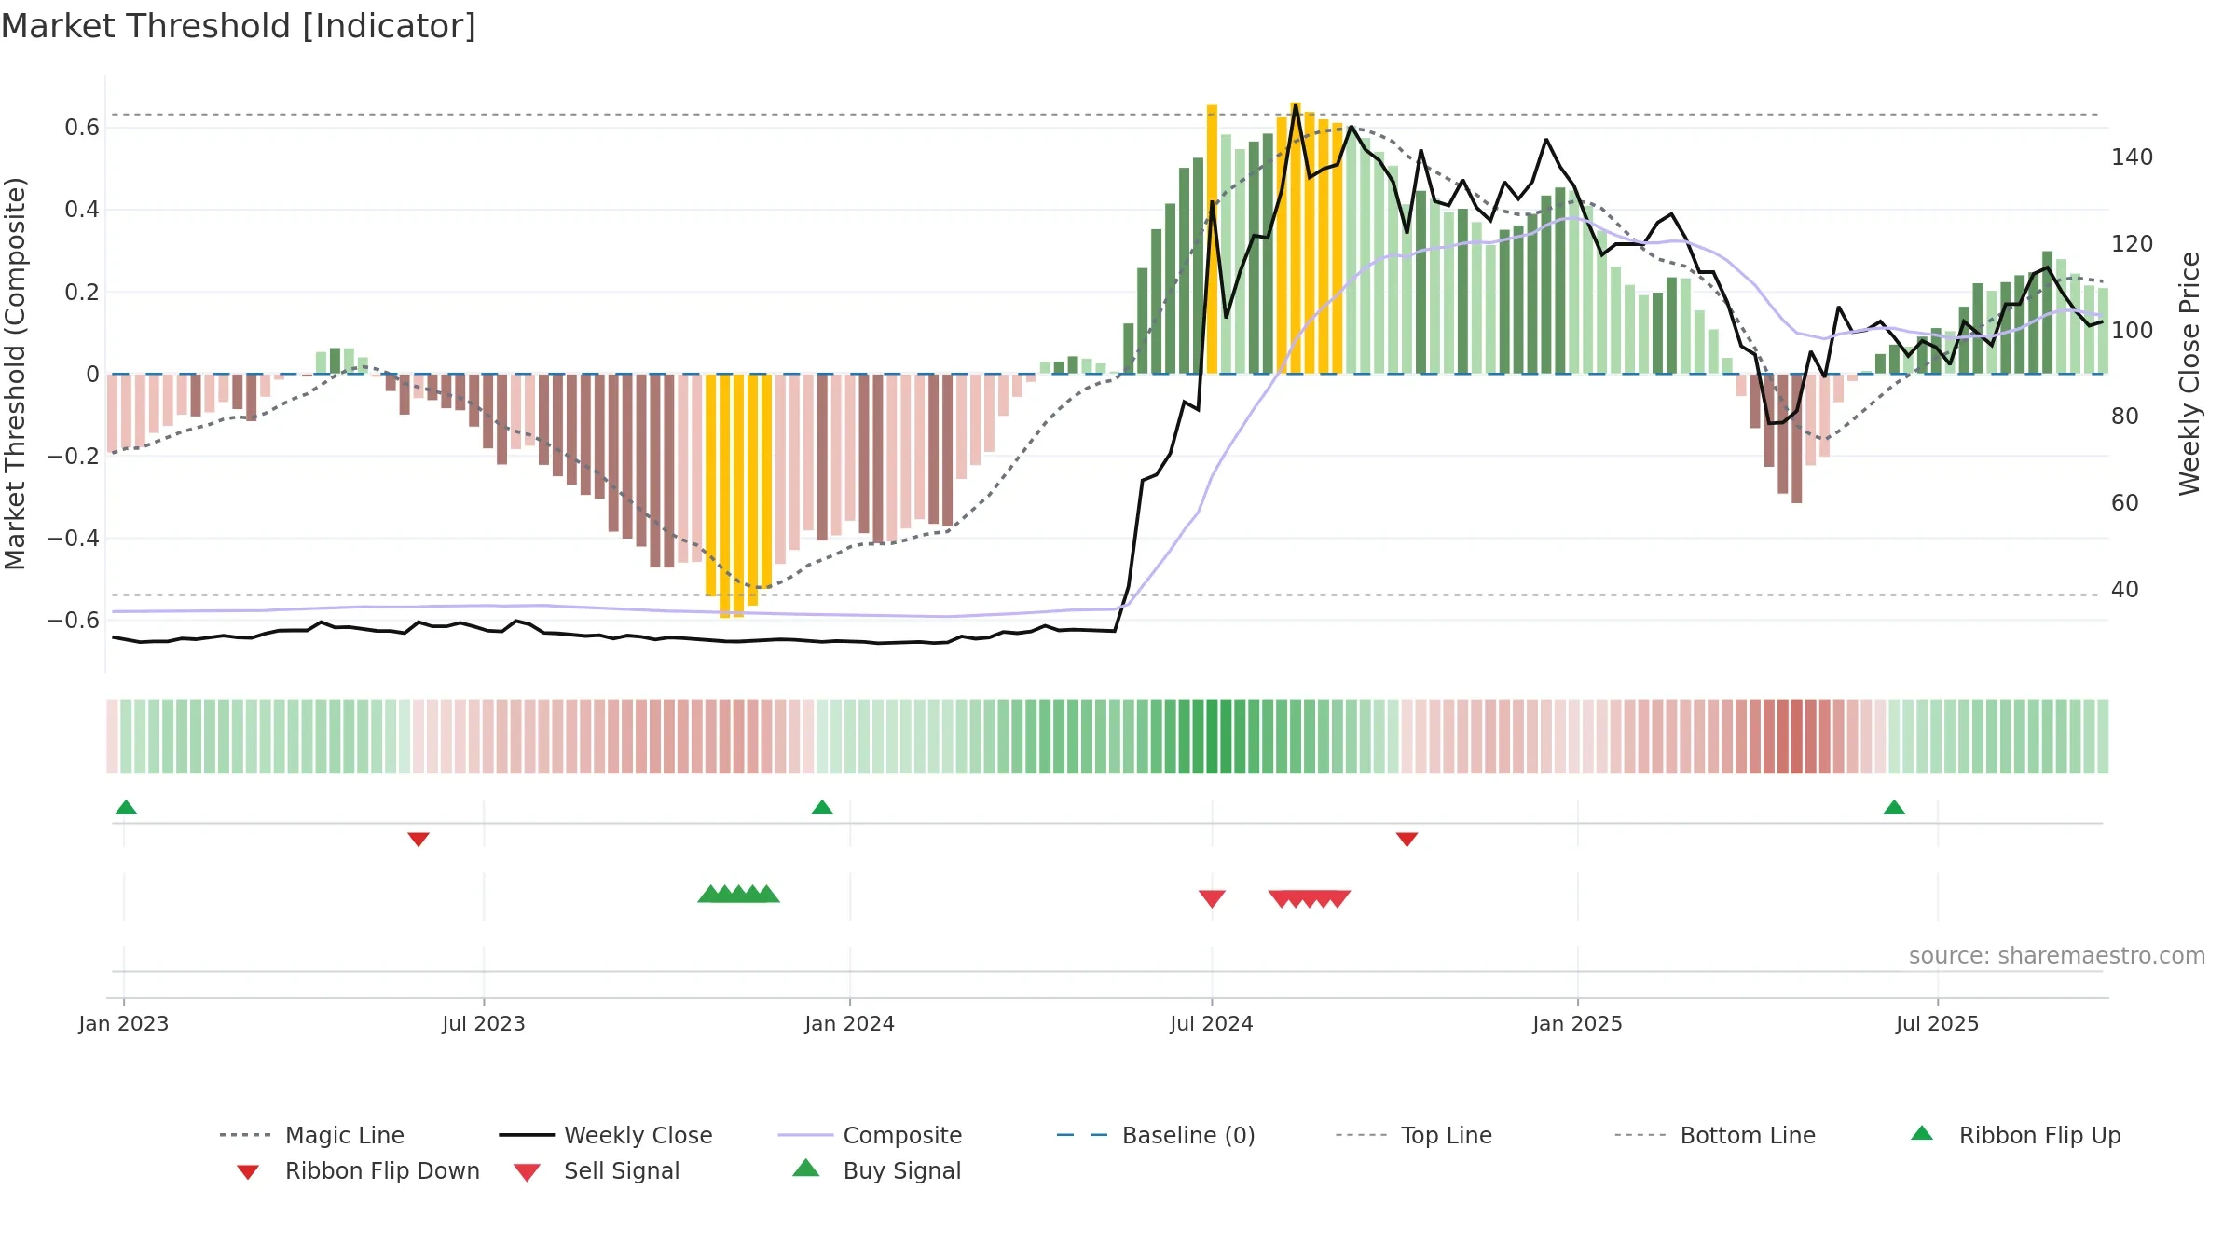Click the Sell Signal legend red triangle icon
The image size is (2237, 1258).
tap(527, 1172)
